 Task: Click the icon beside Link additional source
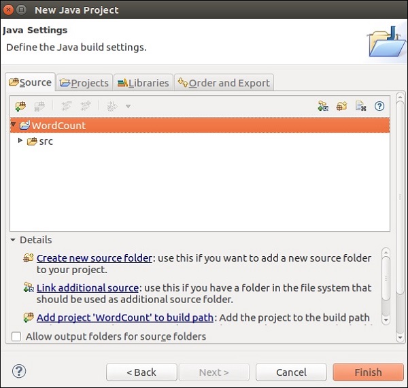click(29, 287)
